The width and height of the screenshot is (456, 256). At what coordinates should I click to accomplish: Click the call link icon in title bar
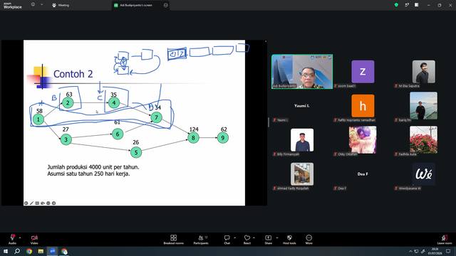tap(407, 5)
